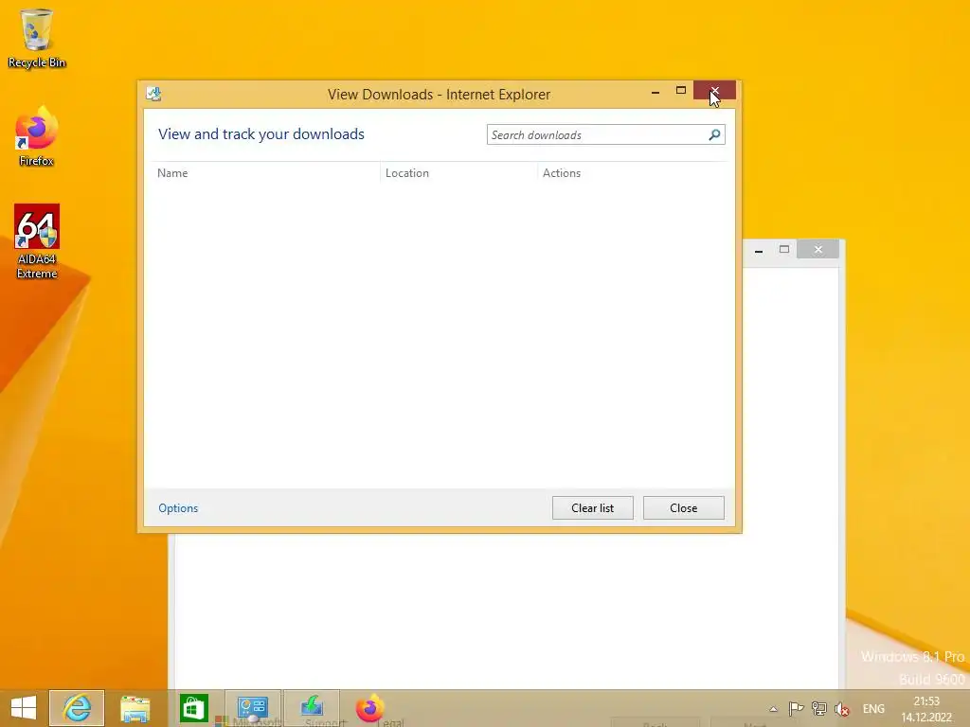Minimize the background window behind downloads
The image size is (970, 727).
pos(759,250)
